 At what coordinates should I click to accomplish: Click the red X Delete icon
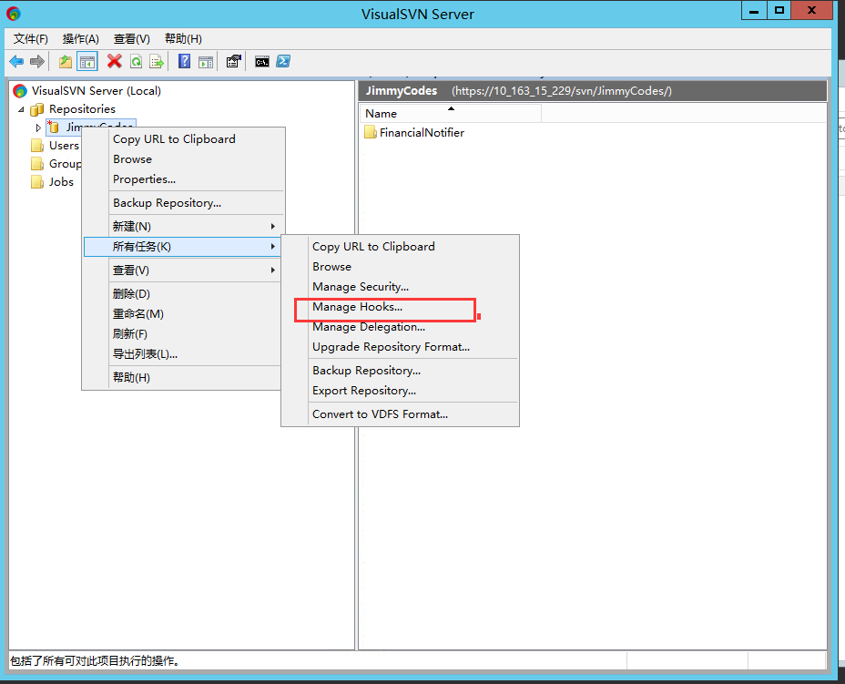click(x=114, y=61)
